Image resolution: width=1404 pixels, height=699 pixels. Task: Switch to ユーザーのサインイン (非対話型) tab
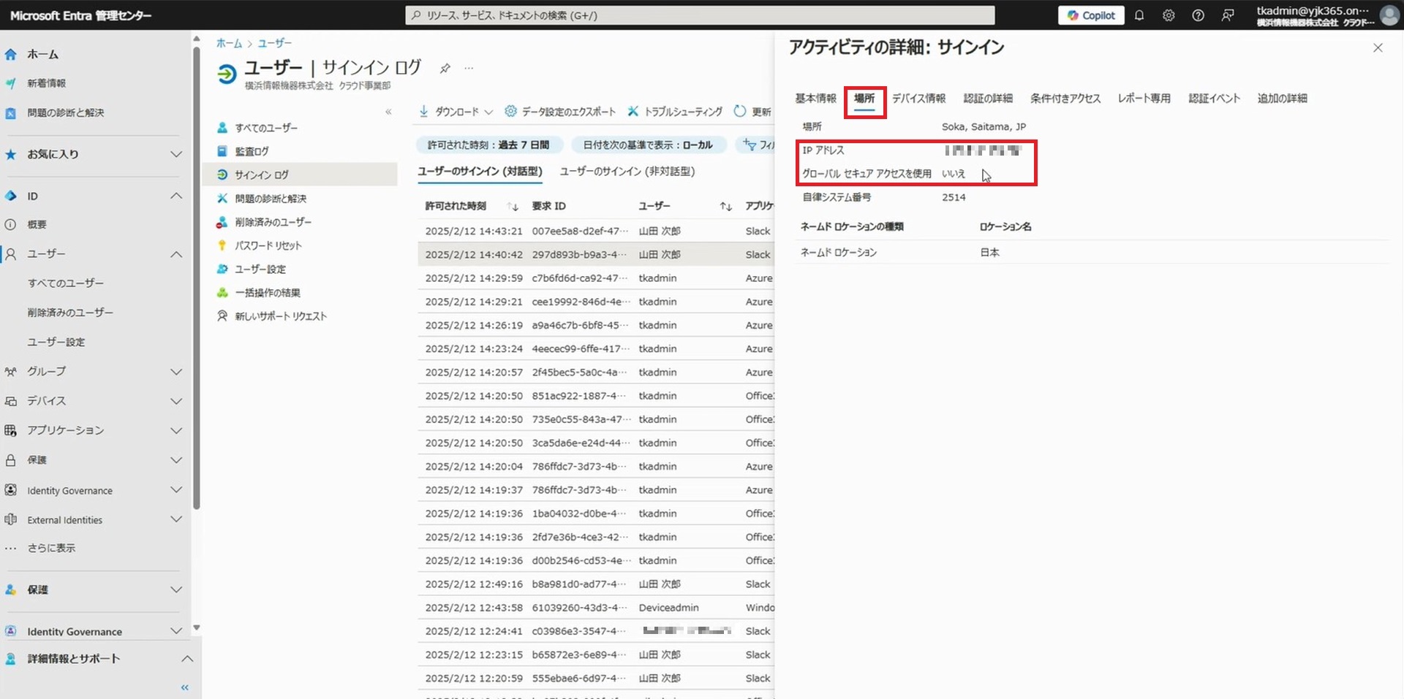pos(627,171)
